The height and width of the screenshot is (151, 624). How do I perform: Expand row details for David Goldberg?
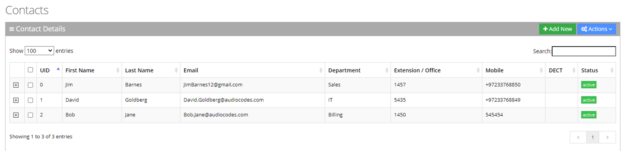click(16, 100)
